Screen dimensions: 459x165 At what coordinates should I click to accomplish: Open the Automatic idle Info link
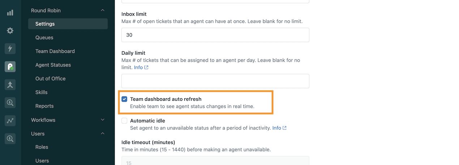tap(279, 128)
